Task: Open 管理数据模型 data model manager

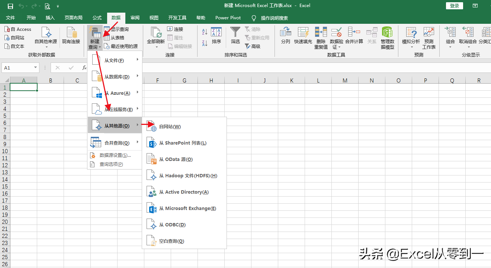Action: click(x=388, y=38)
